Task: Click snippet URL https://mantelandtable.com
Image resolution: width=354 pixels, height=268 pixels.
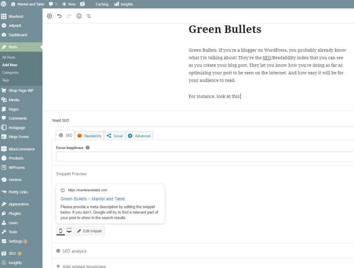Action: coord(87,190)
